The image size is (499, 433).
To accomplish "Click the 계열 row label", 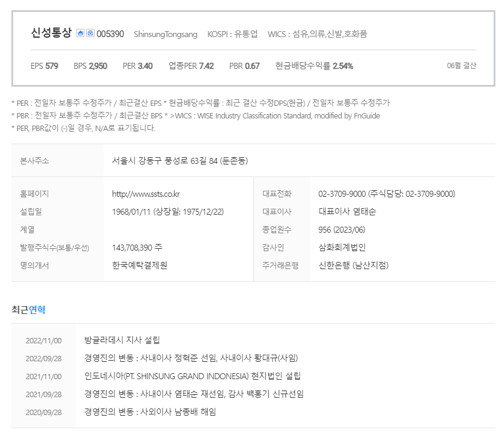I will (x=28, y=230).
